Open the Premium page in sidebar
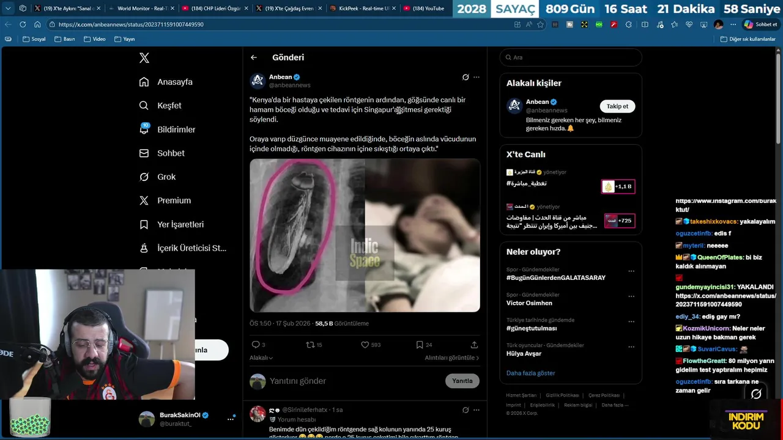 pos(165,200)
